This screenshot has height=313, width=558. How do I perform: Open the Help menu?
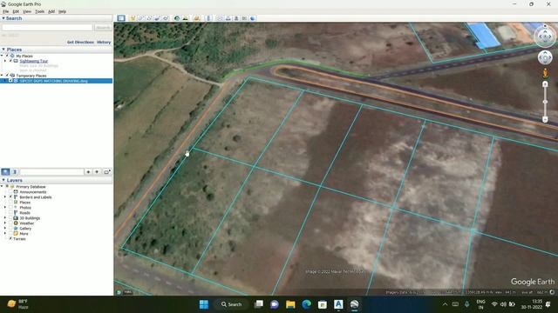coord(62,11)
